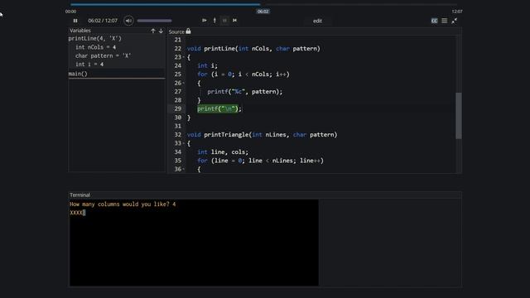Seek on the video progress bar
The width and height of the screenshot is (530, 298).
263,4
